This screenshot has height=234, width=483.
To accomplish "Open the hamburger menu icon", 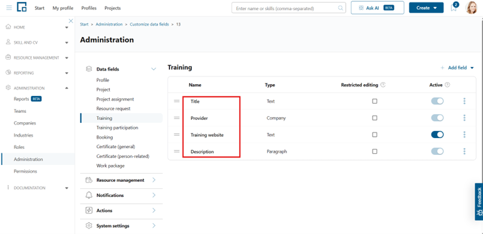I will pyautogui.click(x=9, y=8).
